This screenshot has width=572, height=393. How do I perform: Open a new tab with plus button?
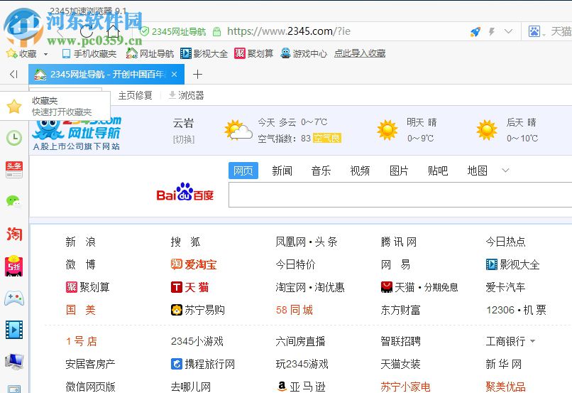[197, 75]
